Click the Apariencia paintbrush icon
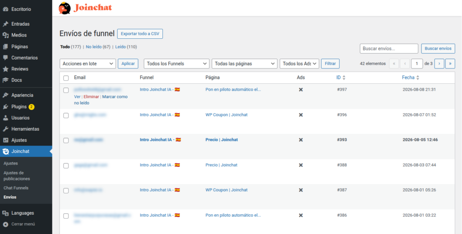 [x=5, y=95]
